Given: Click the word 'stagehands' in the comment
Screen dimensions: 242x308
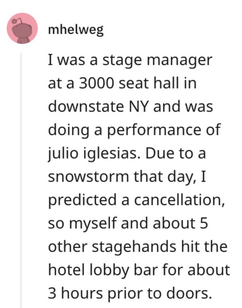Looking at the screenshot, I should tap(134, 246).
